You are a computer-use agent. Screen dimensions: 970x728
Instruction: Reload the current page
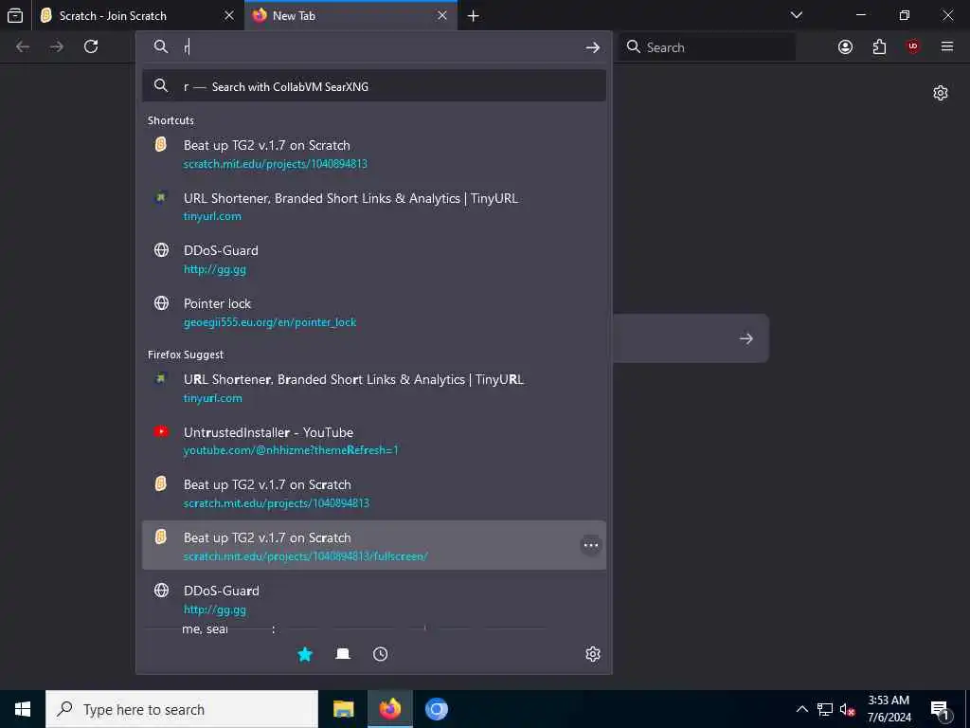[91, 46]
